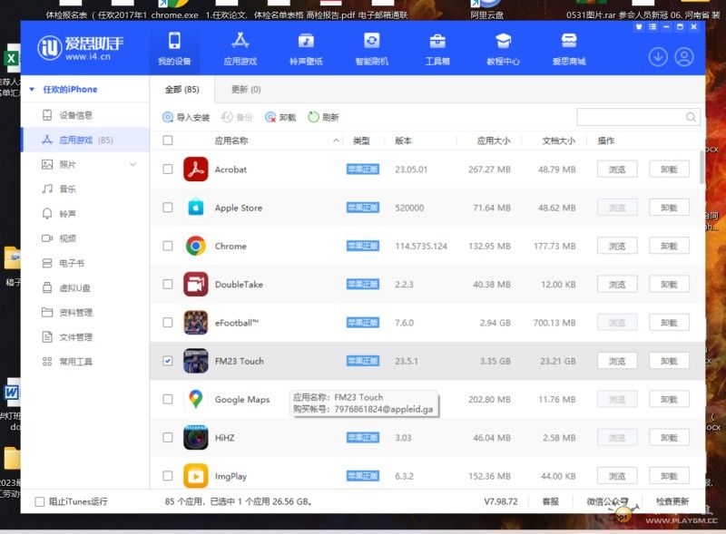Open the 爱思商城 store section
This screenshot has width=726, height=534.
[569, 48]
